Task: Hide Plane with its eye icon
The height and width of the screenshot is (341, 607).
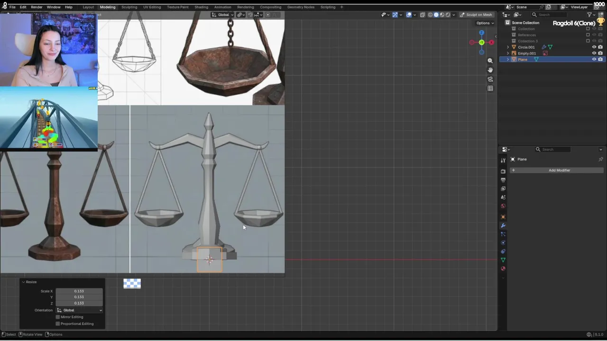Action: (594, 59)
